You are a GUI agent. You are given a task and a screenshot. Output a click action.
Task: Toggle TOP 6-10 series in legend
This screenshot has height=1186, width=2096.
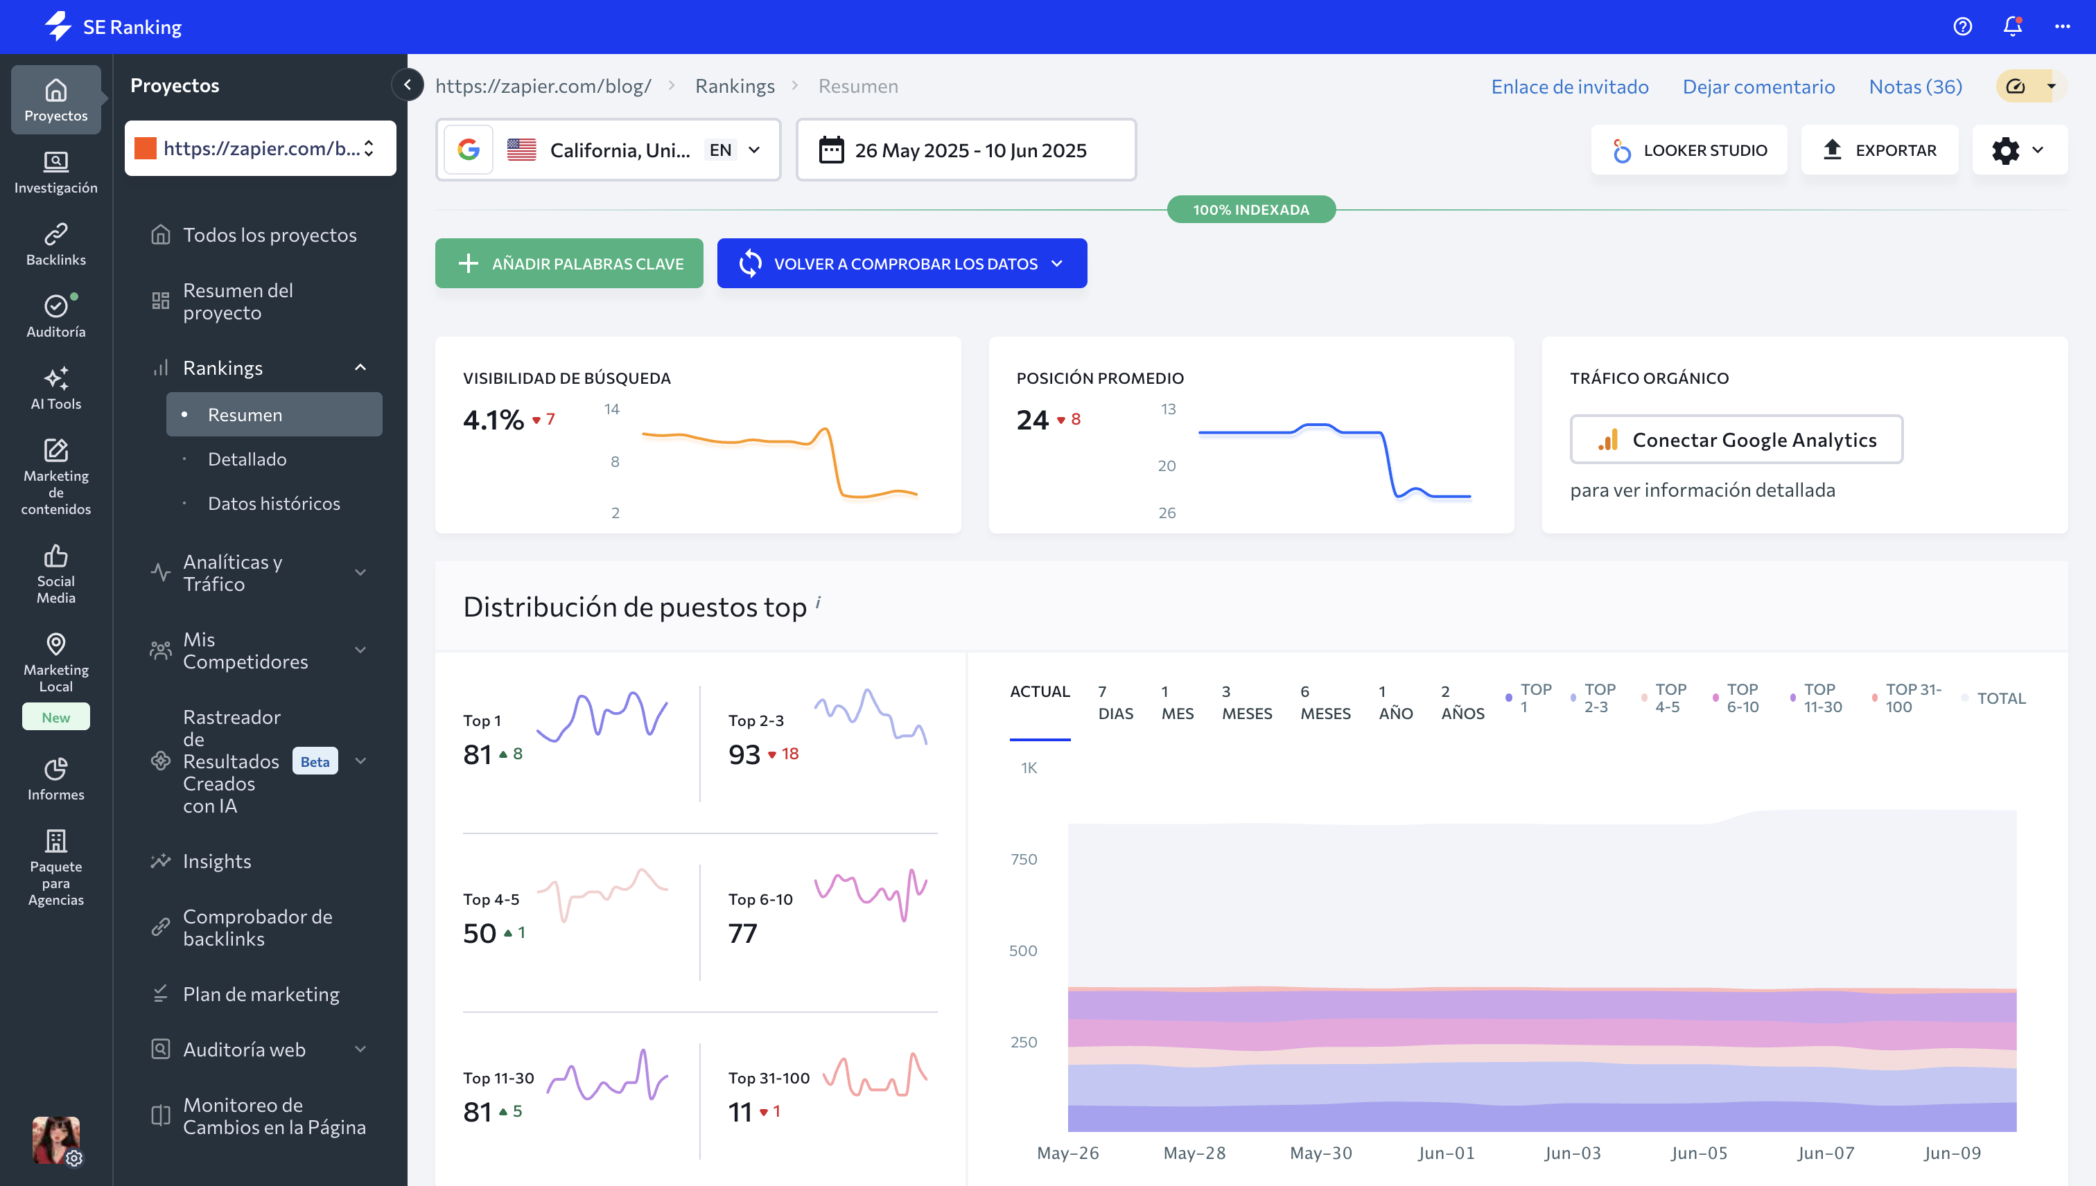click(x=1736, y=698)
